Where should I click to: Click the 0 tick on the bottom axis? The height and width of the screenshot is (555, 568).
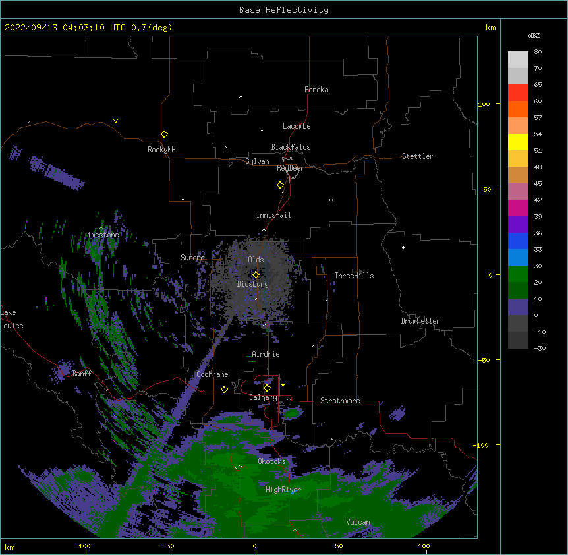(254, 546)
